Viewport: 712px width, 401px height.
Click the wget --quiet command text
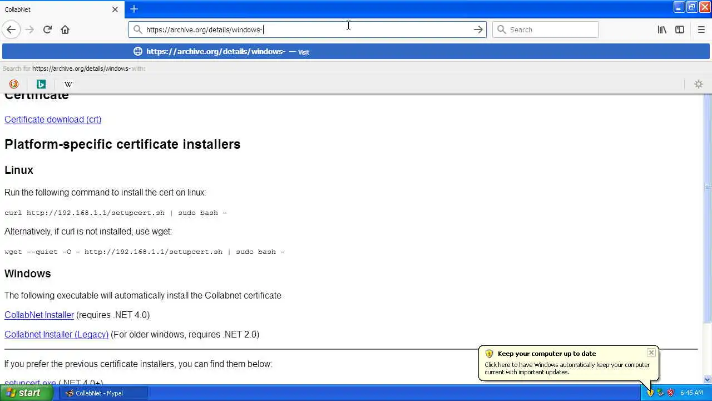[145, 252]
